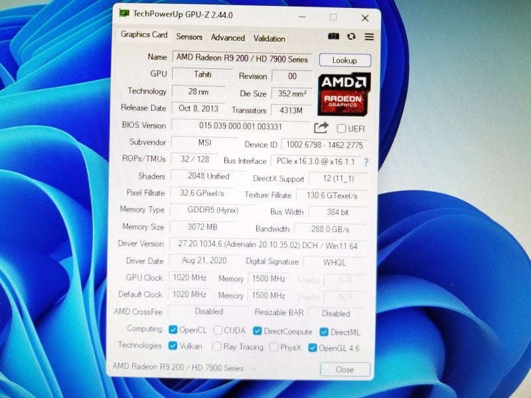Click the ROPs/TMUs value 32 / 128
Viewport: 531px width, 398px height.
pyautogui.click(x=194, y=159)
